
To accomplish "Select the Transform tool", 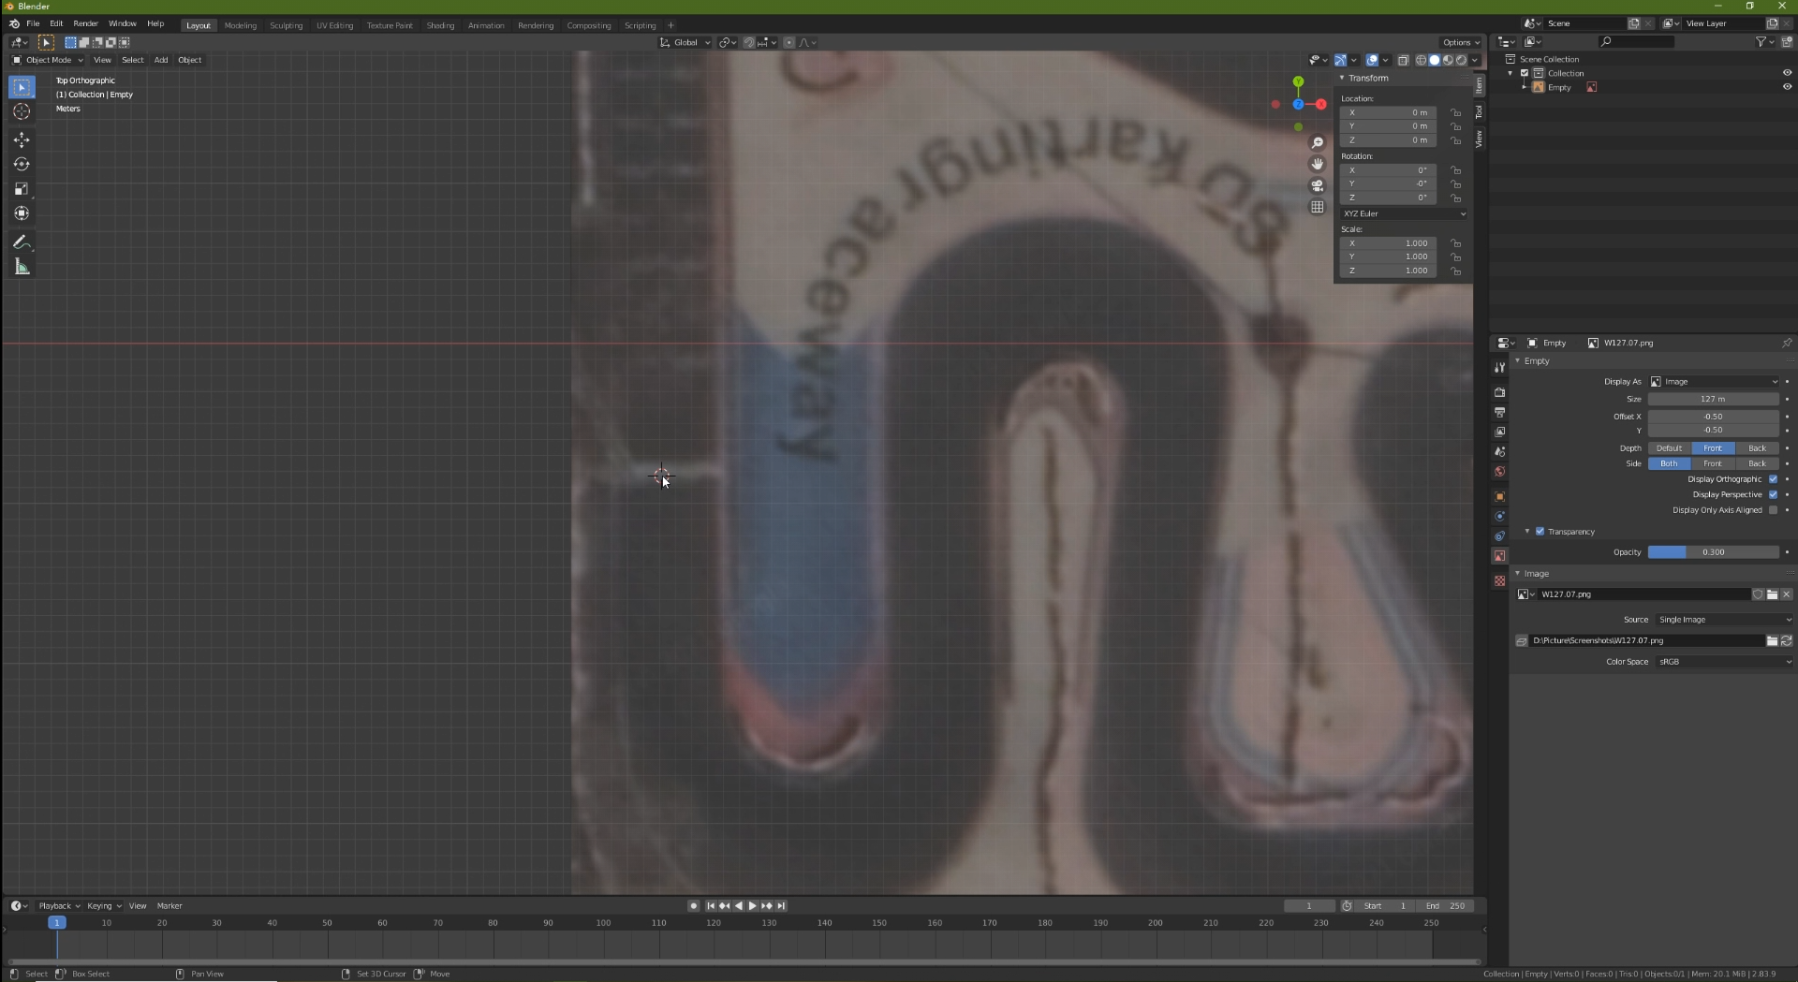I will (22, 213).
